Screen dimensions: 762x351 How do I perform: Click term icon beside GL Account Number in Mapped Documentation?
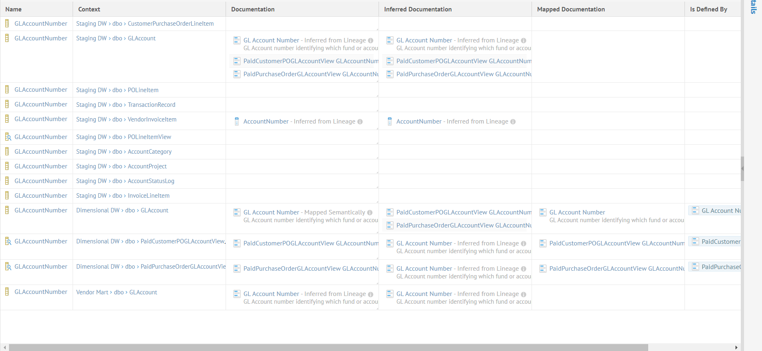coord(543,212)
